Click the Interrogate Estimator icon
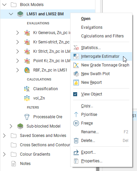 click(76, 56)
